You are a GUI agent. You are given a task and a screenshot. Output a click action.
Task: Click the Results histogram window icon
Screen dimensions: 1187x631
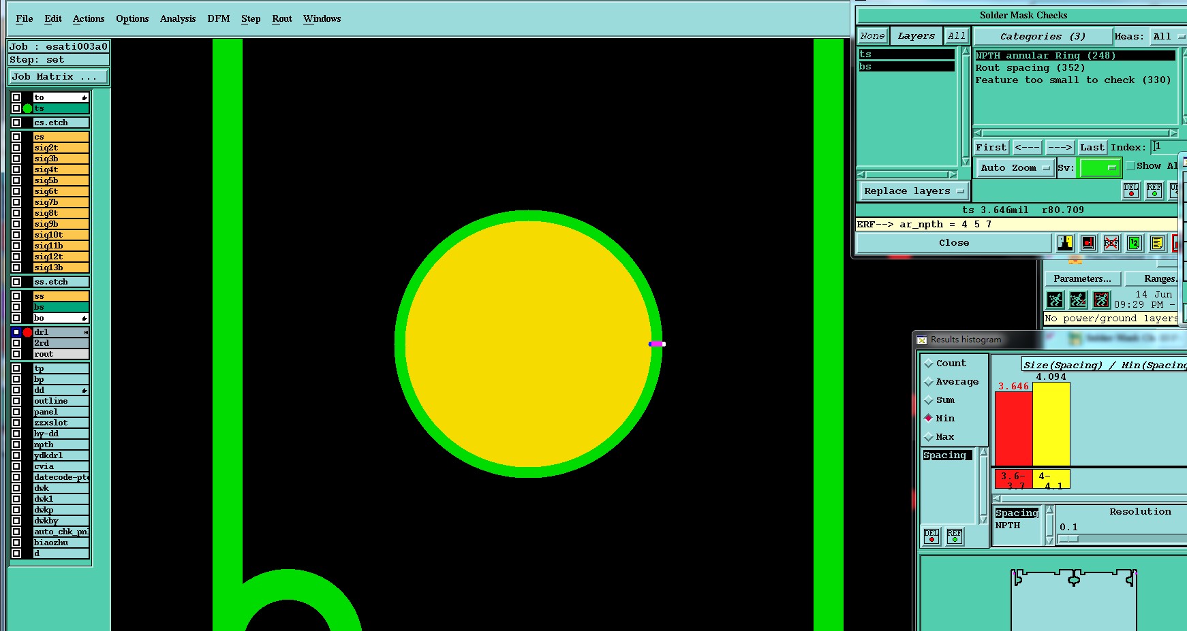(x=922, y=340)
